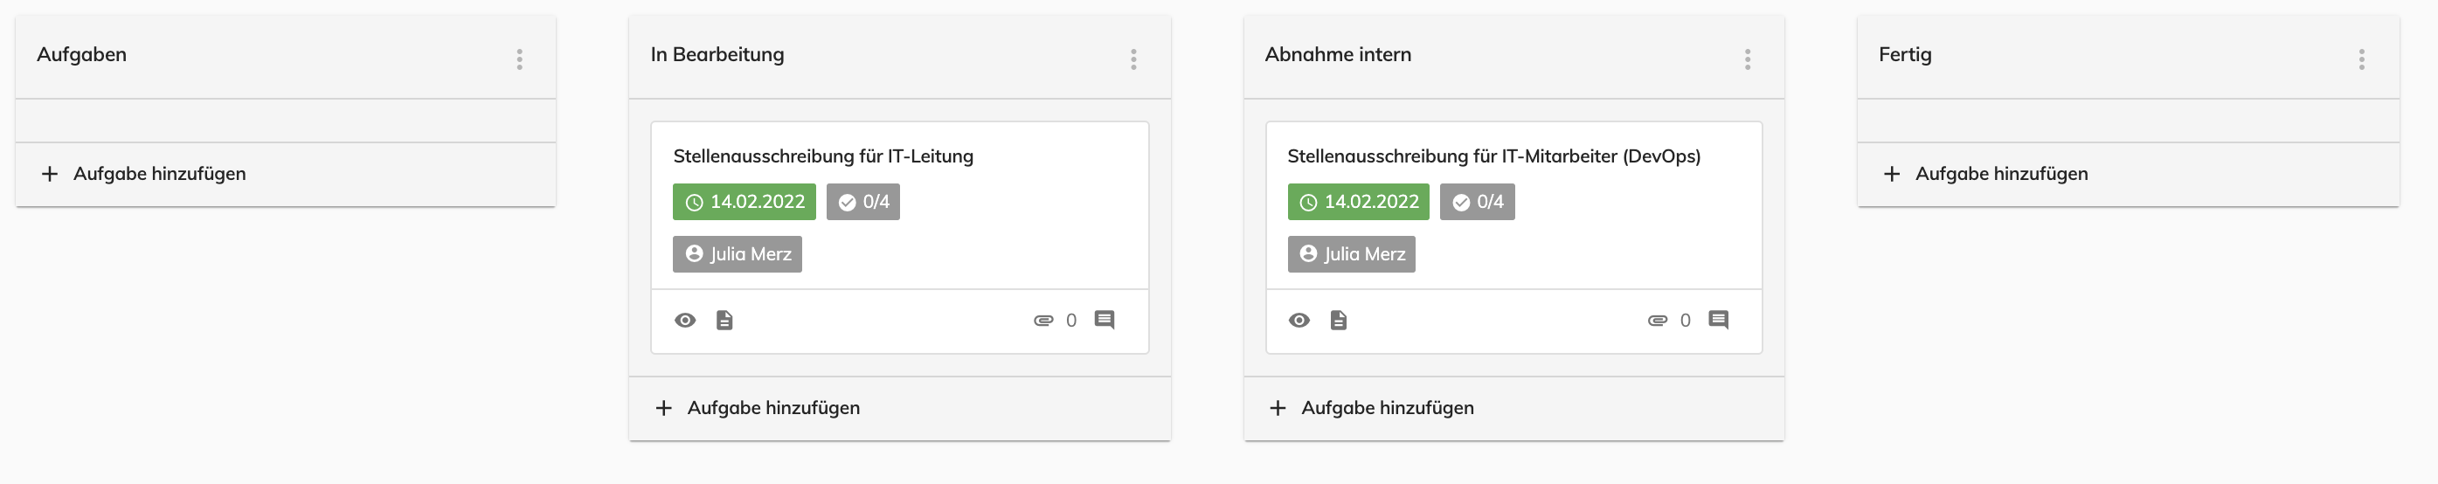Click attachment paperclip on IT-Leitung card
This screenshot has width=2438, height=484.
(1043, 321)
